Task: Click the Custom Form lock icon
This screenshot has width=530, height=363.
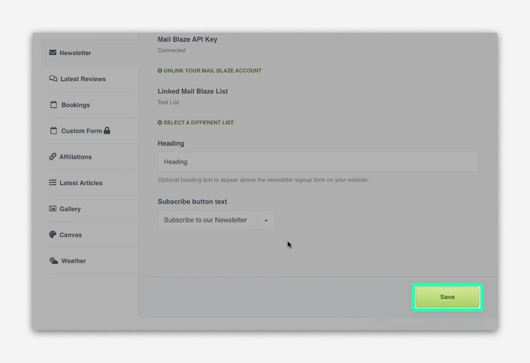Action: point(107,131)
